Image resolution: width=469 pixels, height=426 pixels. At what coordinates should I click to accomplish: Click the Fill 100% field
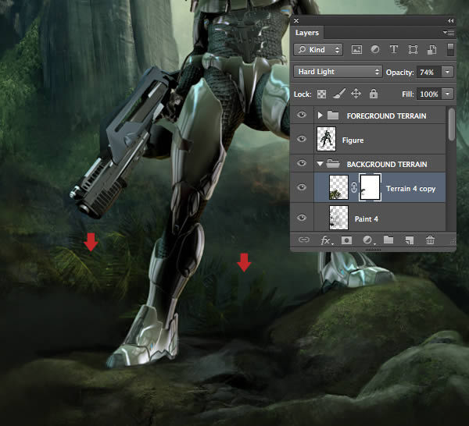click(429, 94)
